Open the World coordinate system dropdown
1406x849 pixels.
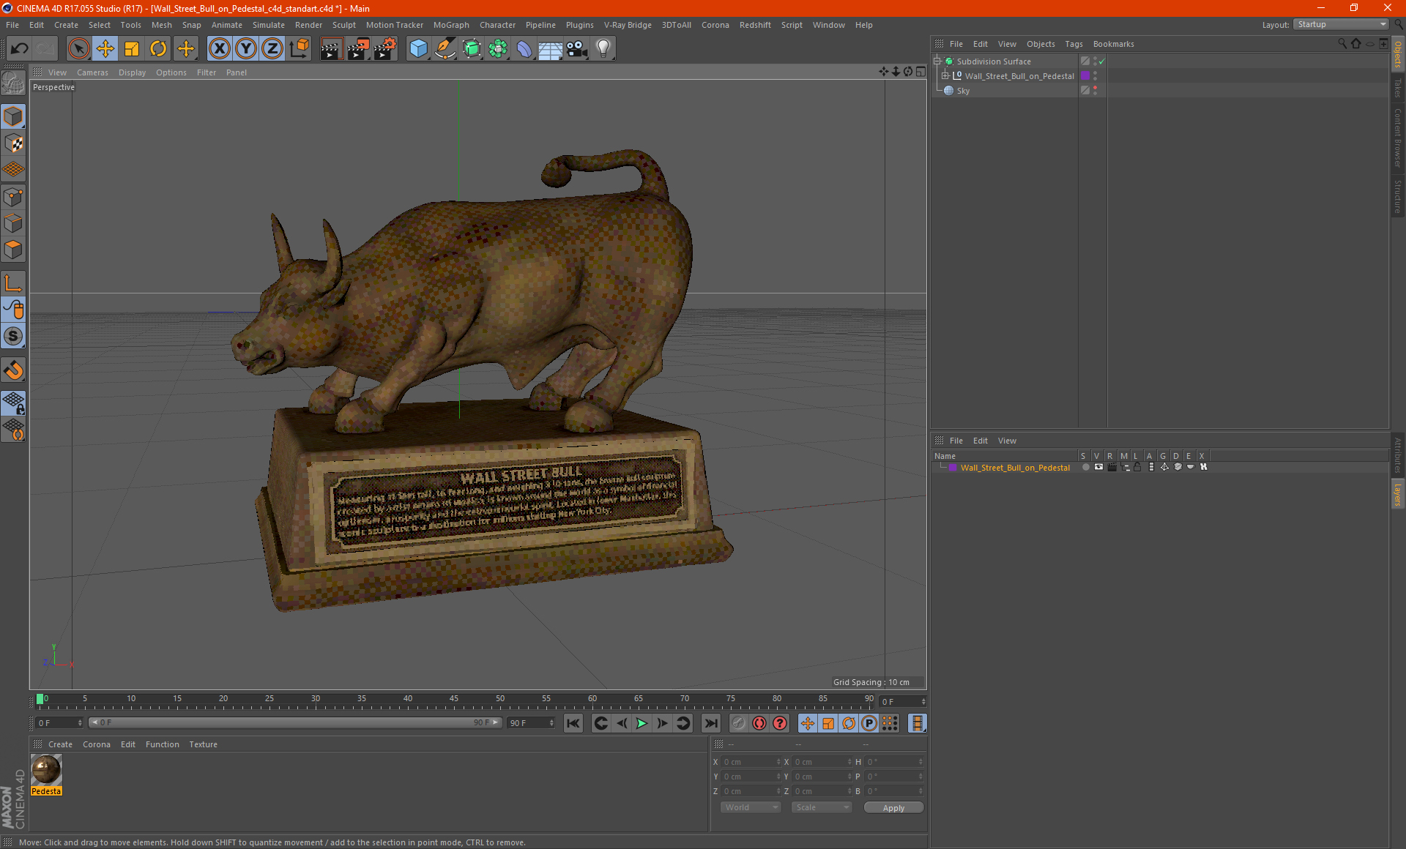[751, 807]
